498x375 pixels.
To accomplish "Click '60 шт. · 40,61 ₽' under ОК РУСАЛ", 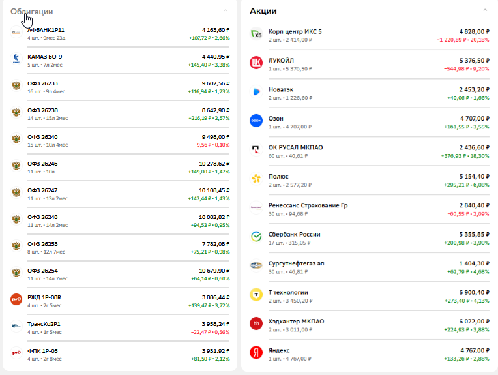I will click(x=288, y=156).
